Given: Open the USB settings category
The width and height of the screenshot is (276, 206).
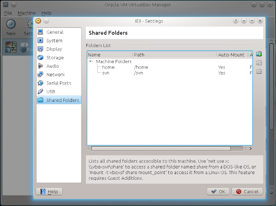Looking at the screenshot, I should tap(59, 91).
